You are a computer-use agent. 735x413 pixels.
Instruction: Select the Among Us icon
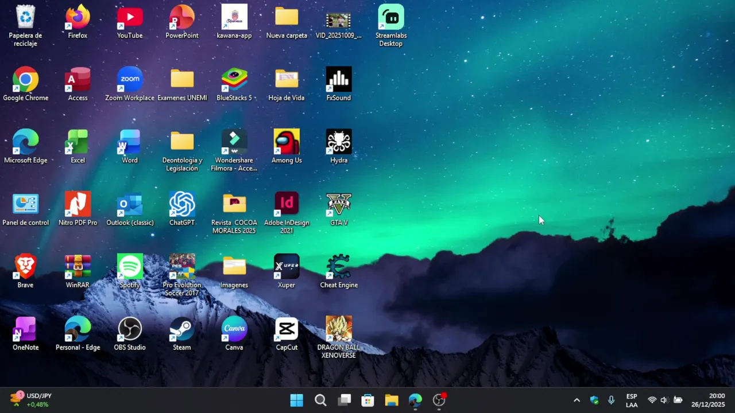[287, 147]
